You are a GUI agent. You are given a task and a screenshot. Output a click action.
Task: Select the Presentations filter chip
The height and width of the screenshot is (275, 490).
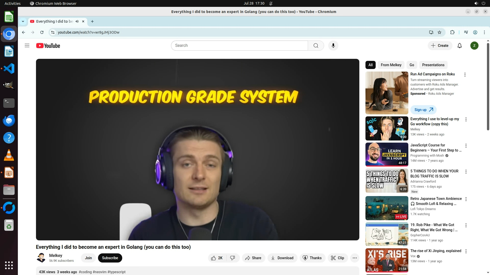pyautogui.click(x=433, y=65)
